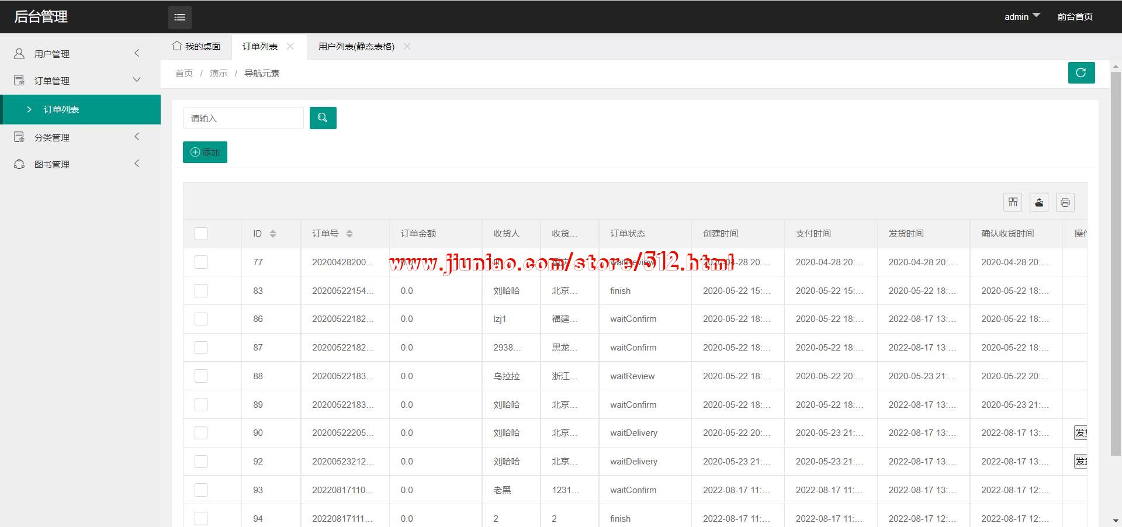Viewport: 1122px width, 527px height.
Task: Close the 订单列表 tab
Action: pyautogui.click(x=290, y=47)
